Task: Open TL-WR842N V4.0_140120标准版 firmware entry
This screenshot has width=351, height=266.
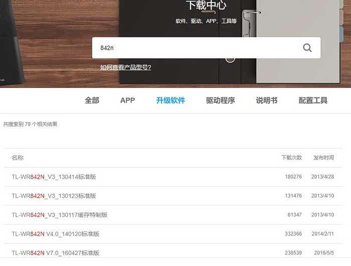Action: tap(55, 234)
